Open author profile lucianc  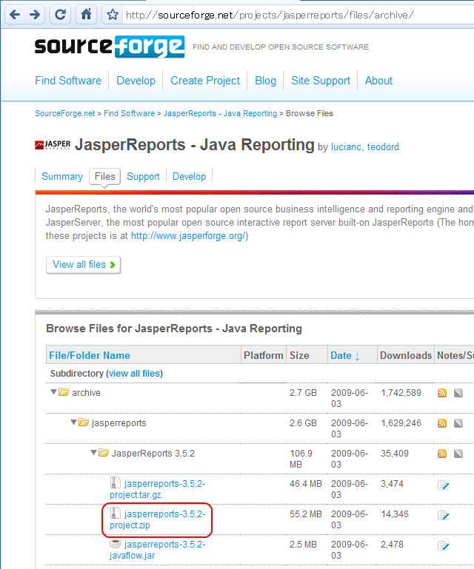[346, 147]
